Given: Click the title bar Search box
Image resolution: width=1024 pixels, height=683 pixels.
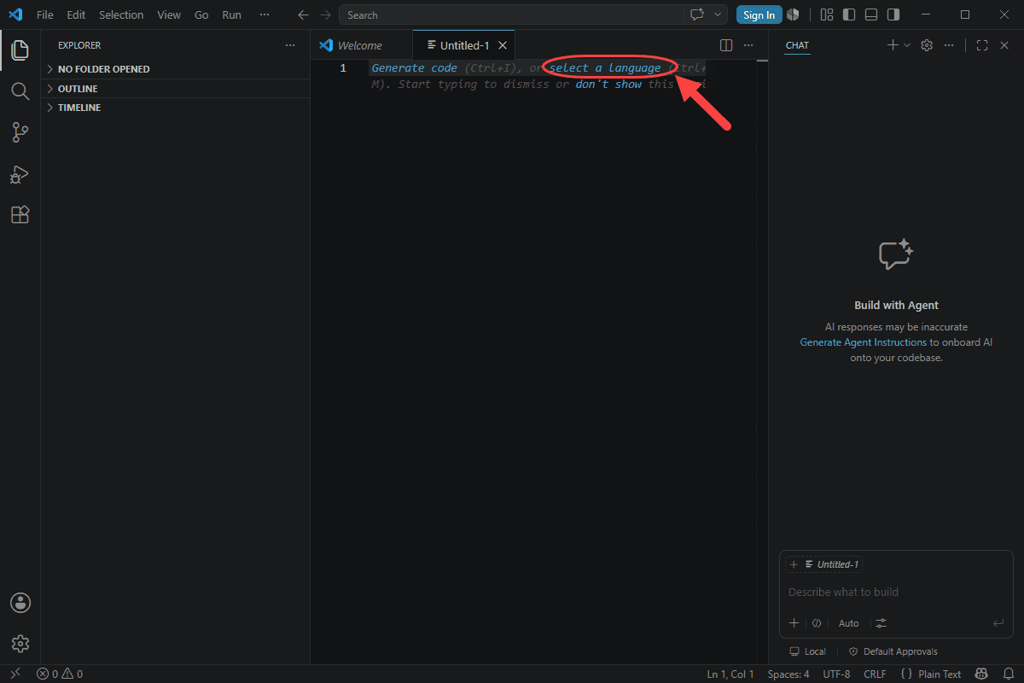Looking at the screenshot, I should pyautogui.click(x=510, y=15).
